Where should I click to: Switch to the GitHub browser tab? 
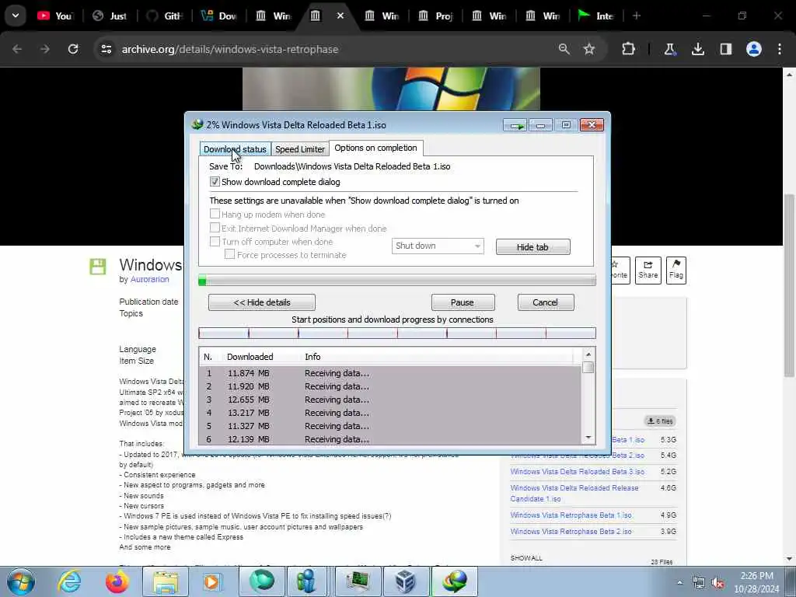[x=165, y=16]
